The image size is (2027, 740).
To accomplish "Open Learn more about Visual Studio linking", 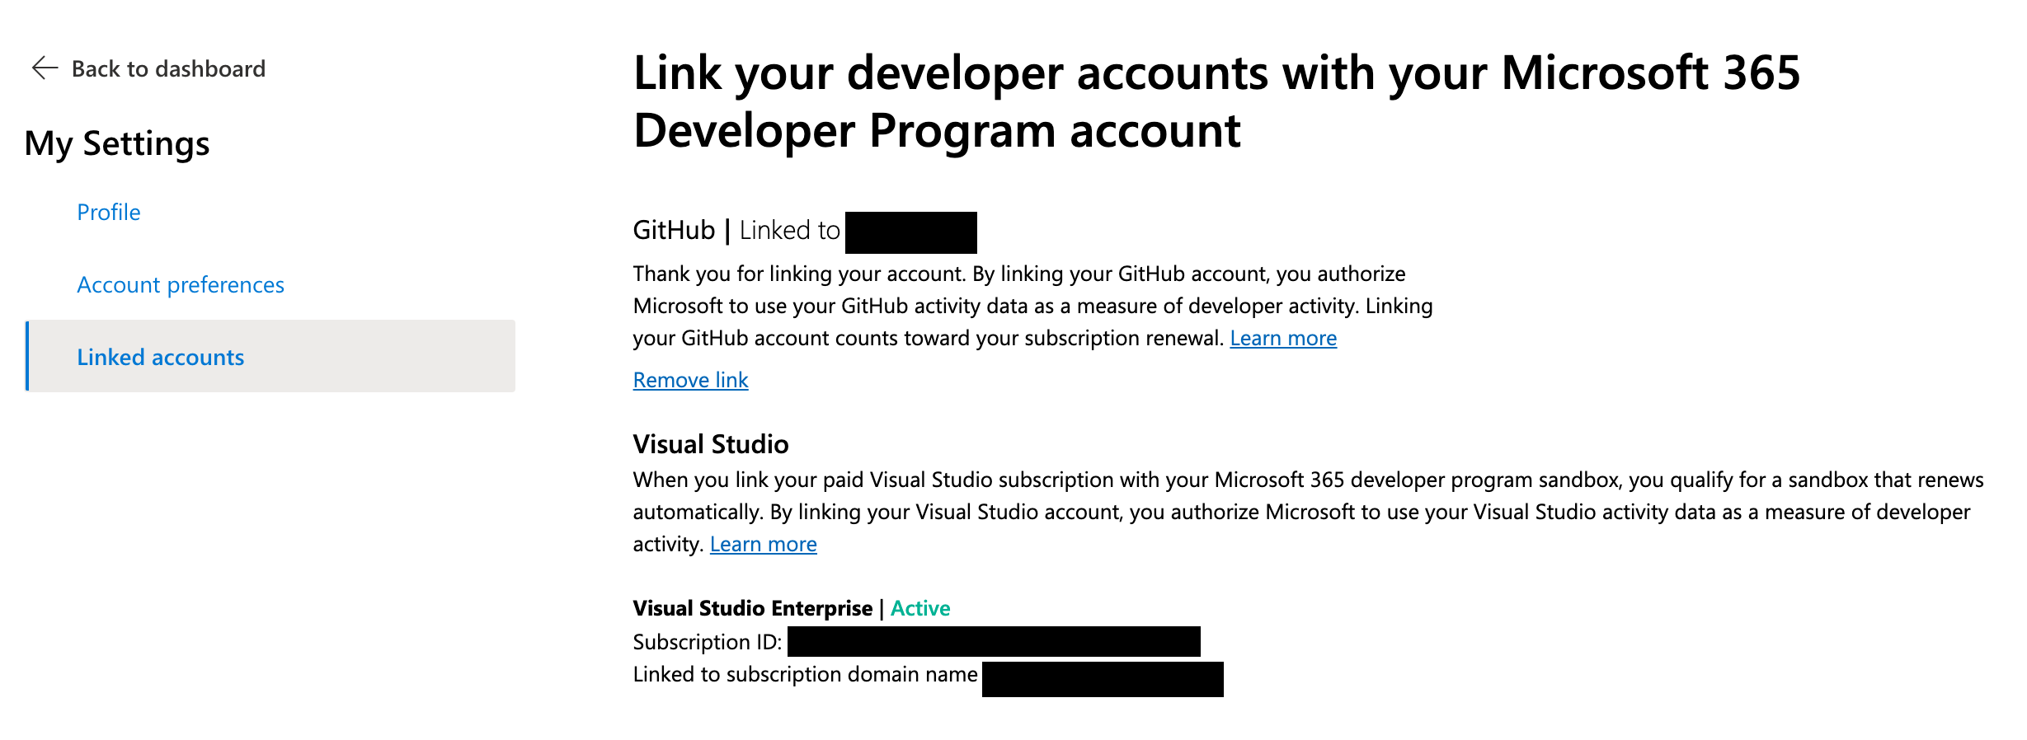I will tap(764, 543).
